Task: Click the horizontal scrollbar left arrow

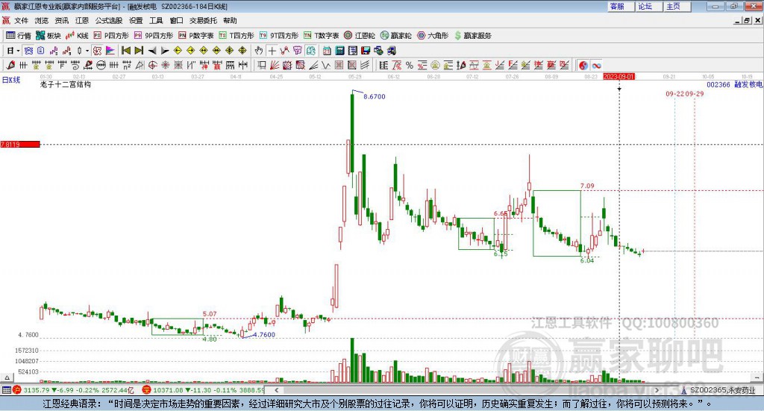Action: [276, 390]
